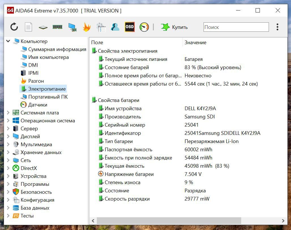This screenshot has height=230, width=291.
Task: Click the Значение column header
Action: [195, 42]
